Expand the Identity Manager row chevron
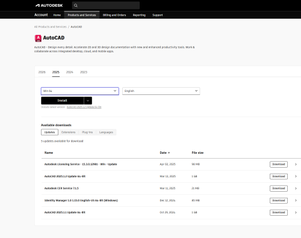Viewport: 301px width, 238px height. click(296, 200)
